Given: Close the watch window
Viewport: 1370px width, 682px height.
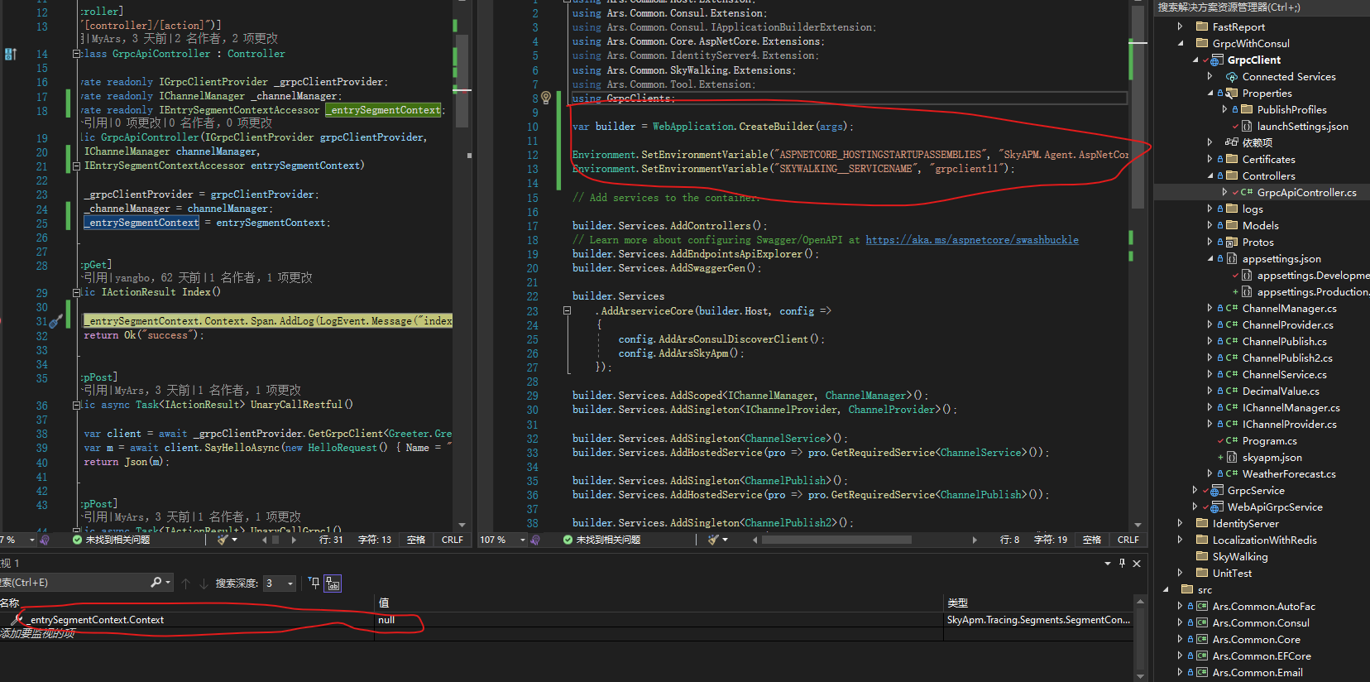Looking at the screenshot, I should [1137, 563].
